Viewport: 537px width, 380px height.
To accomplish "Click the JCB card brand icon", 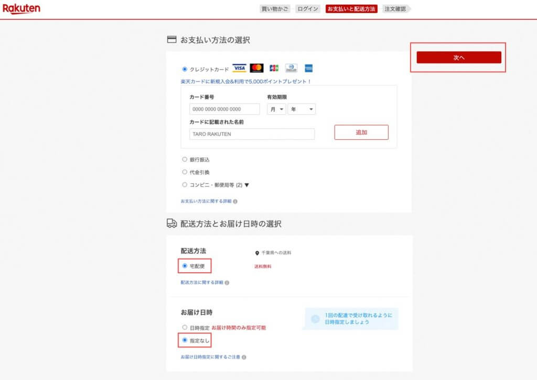I will pos(274,68).
